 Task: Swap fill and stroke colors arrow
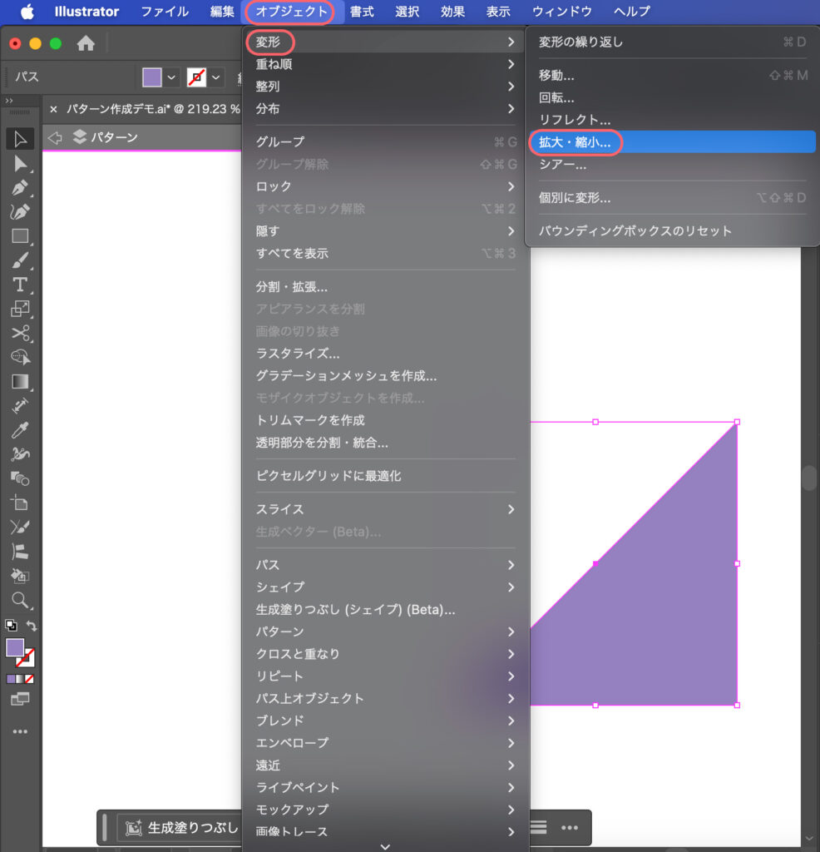pyautogui.click(x=32, y=626)
